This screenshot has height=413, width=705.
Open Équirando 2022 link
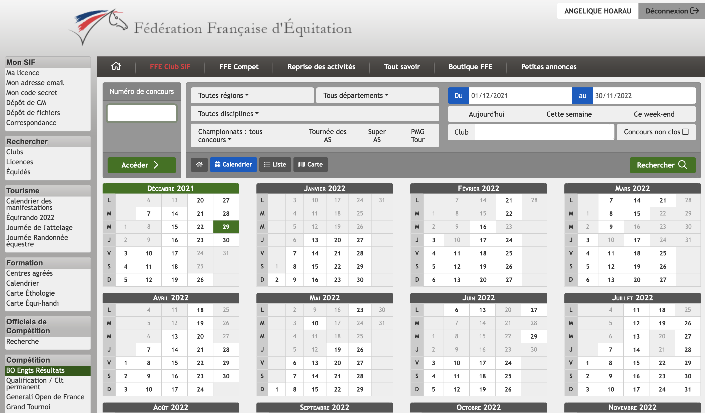(x=30, y=217)
